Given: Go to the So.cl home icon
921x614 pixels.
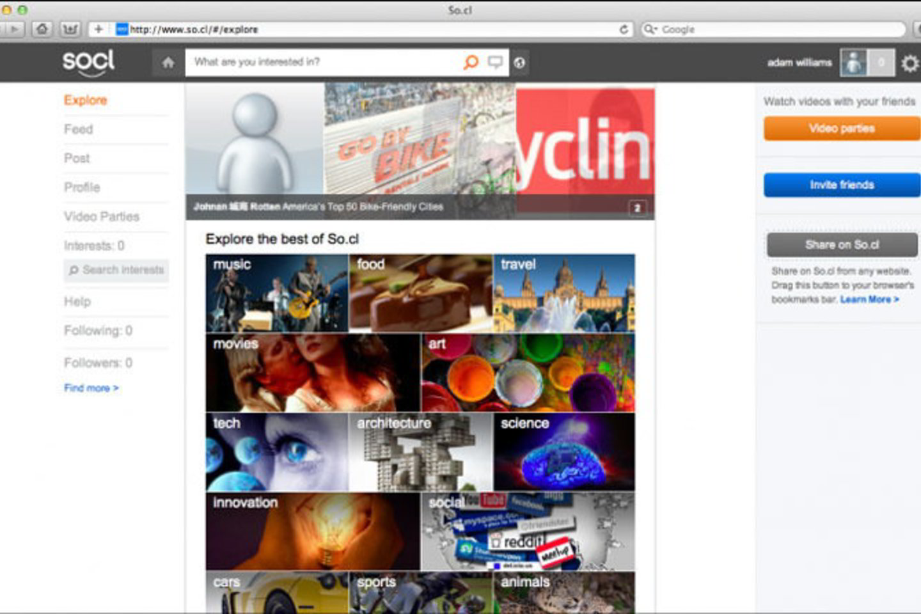Looking at the screenshot, I should 168,63.
